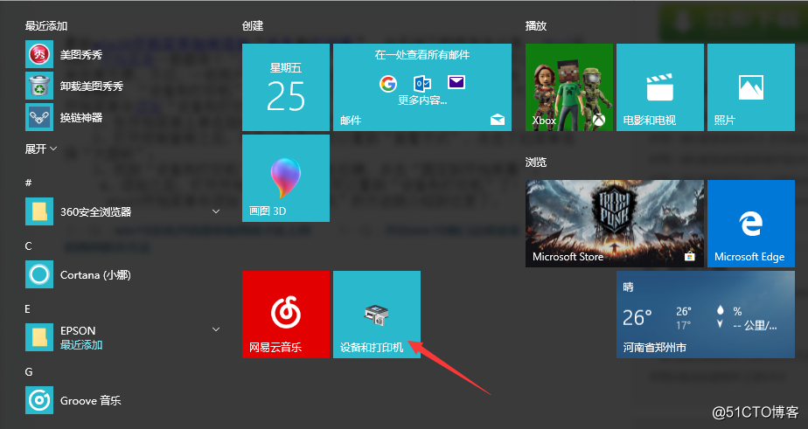Launch the Microsoft Edge tile

tap(751, 224)
